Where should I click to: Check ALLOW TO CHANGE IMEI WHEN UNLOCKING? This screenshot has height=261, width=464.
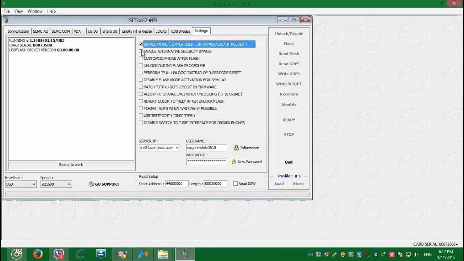tap(141, 94)
